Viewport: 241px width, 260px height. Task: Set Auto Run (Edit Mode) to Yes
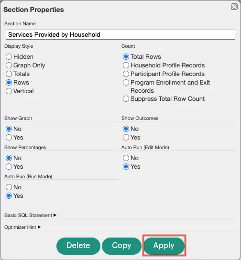tap(126, 167)
